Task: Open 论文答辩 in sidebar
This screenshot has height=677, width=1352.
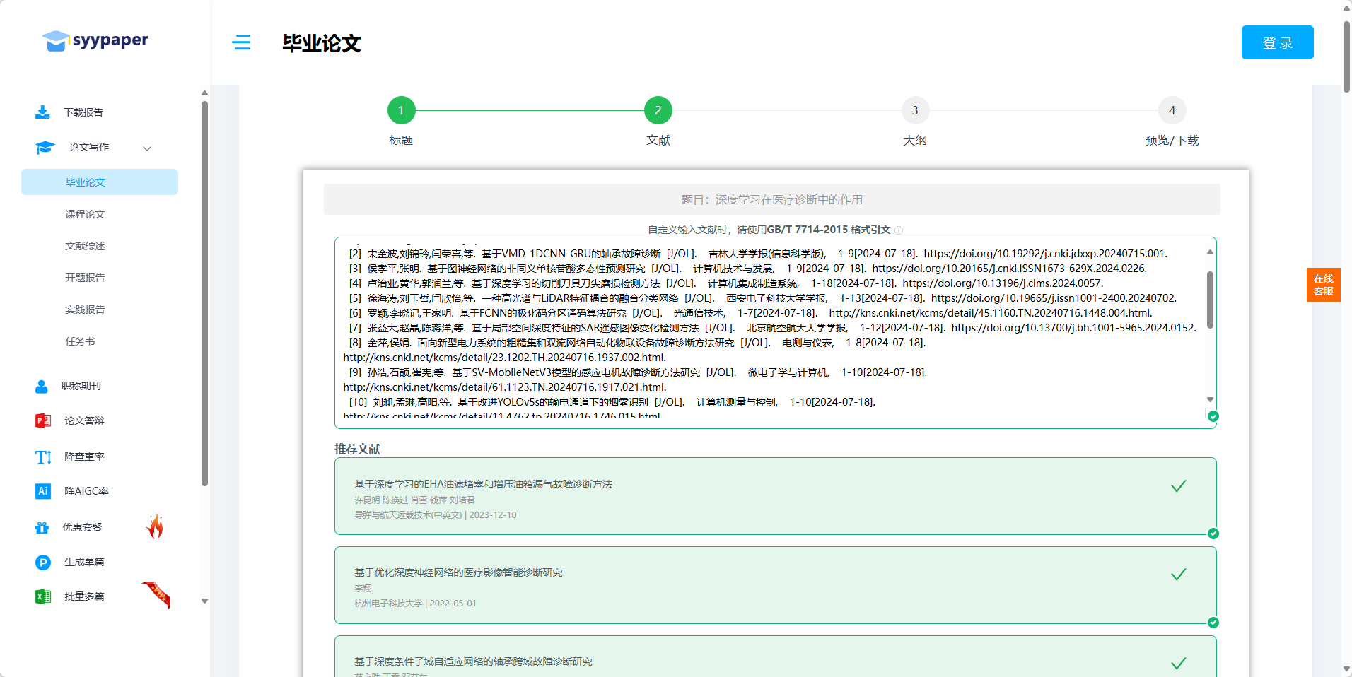Action: pyautogui.click(x=84, y=420)
